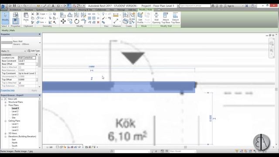Open the Manage ribbon tab

point(121,10)
